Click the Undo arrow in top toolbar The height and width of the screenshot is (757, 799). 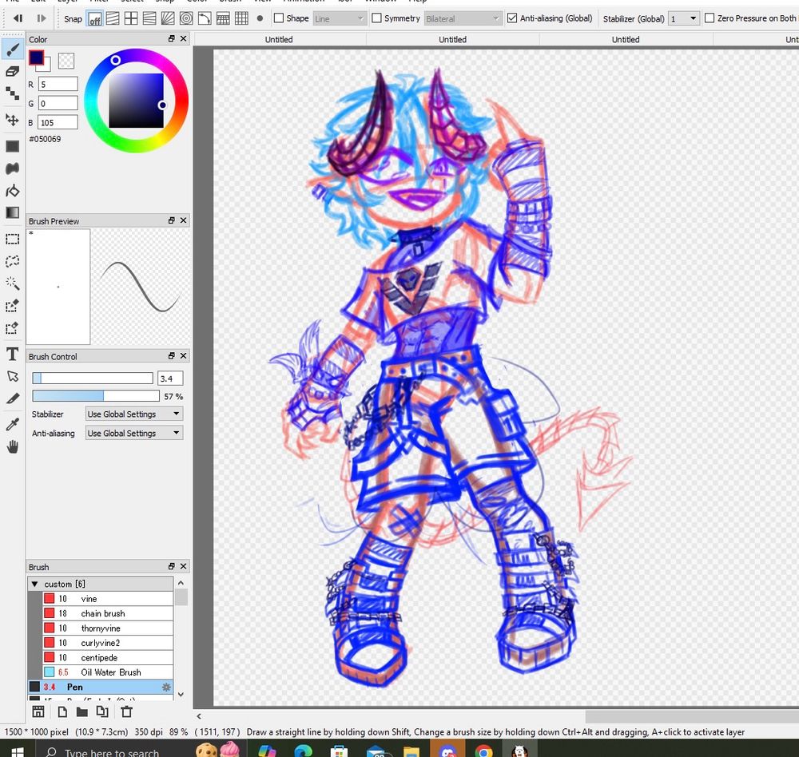[x=18, y=18]
